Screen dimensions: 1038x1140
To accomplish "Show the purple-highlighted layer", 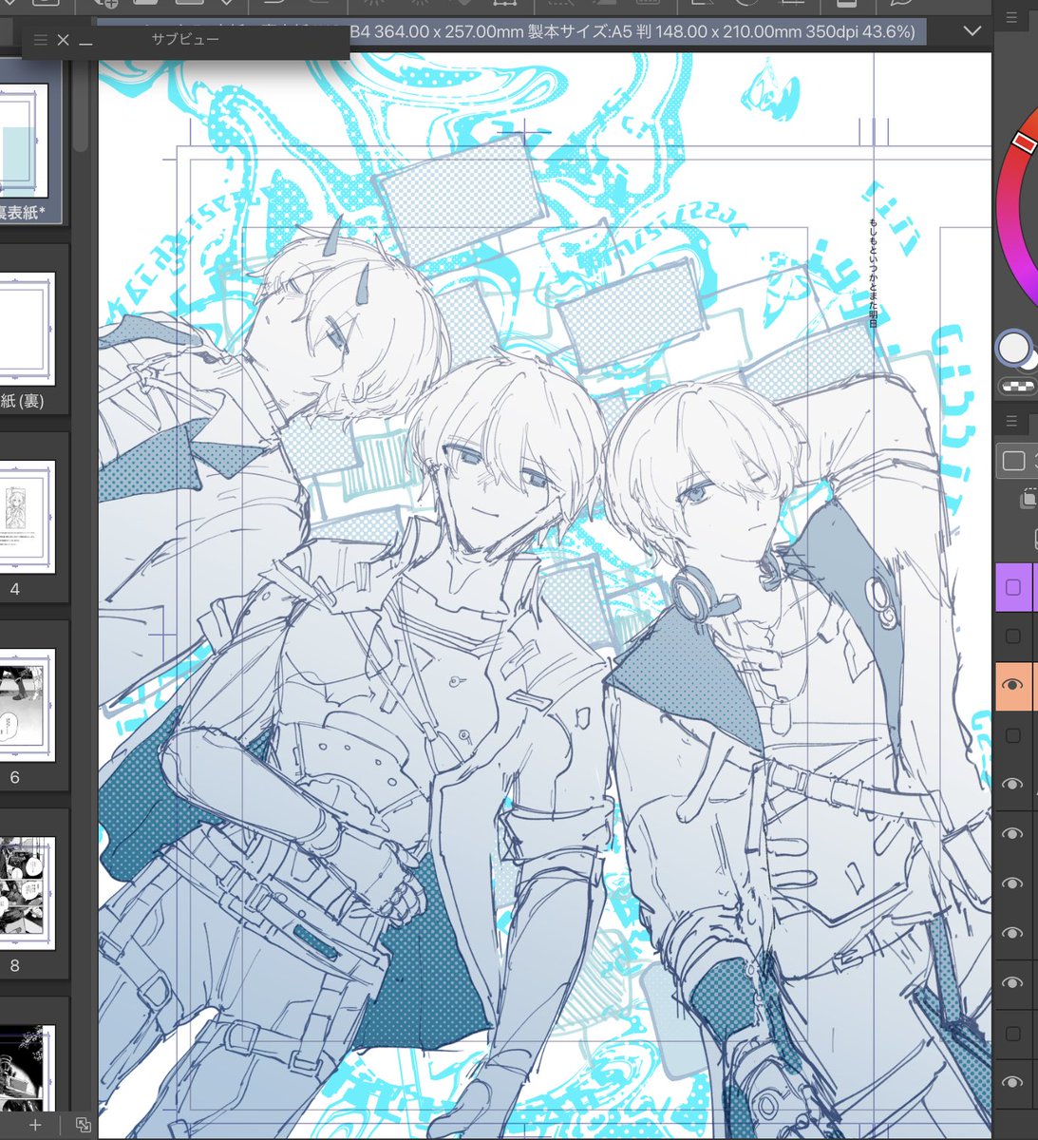I will (x=1012, y=587).
